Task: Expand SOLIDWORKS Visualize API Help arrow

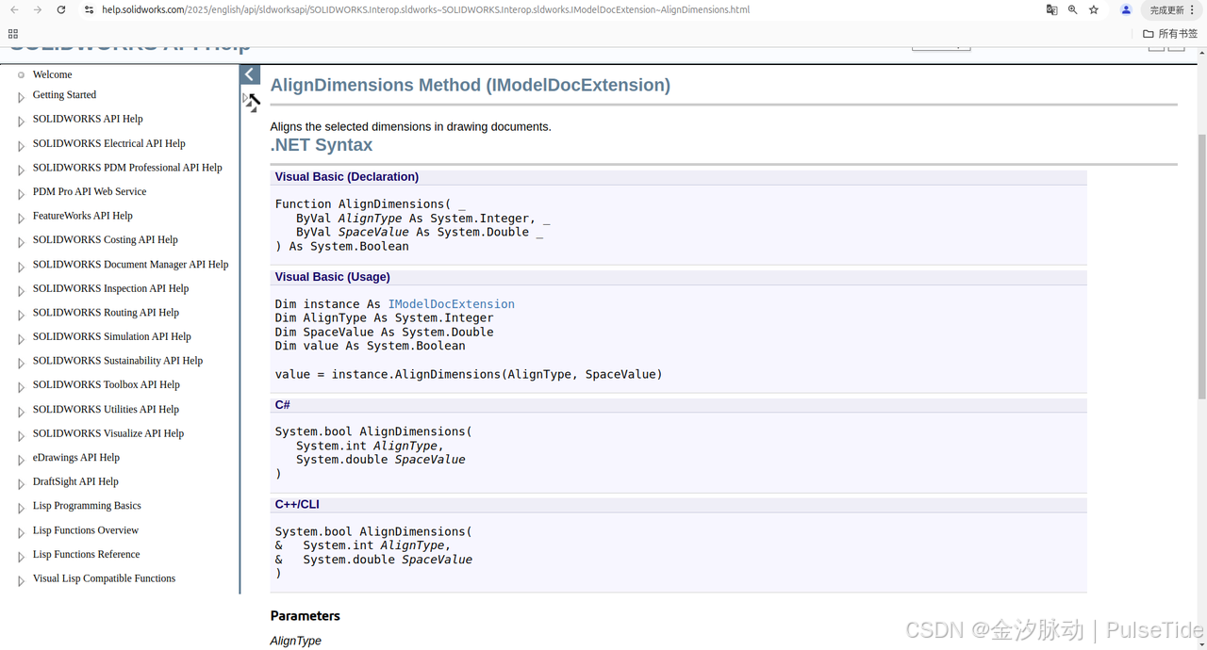Action: point(21,436)
